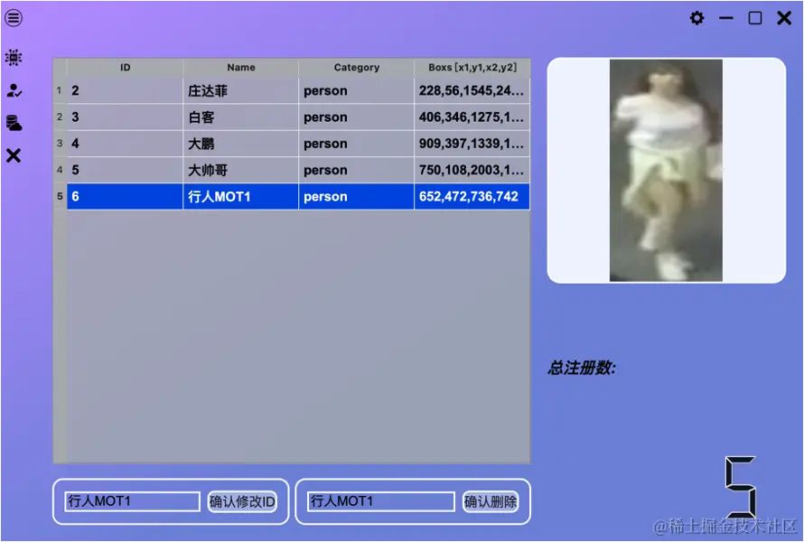Click the X delete icon in the left sidebar
Viewport: 804px width, 542px height.
[13, 155]
